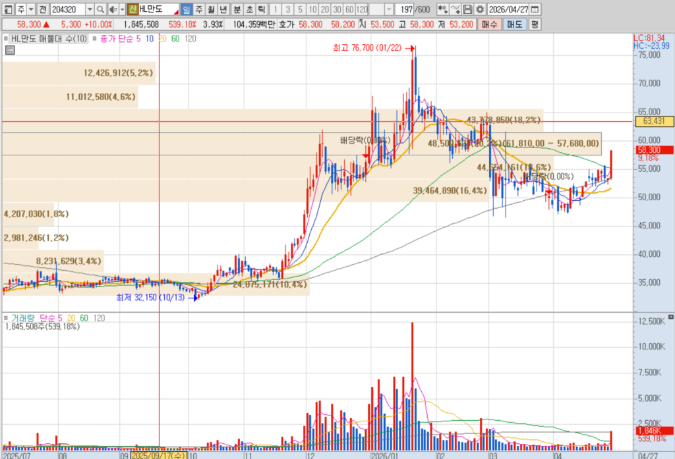Switch to weekly 주 period
The width and height of the screenshot is (675, 459).
[199, 9]
